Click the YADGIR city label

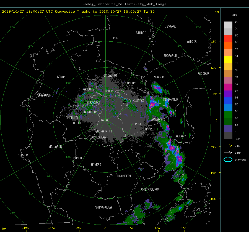pos(191,42)
